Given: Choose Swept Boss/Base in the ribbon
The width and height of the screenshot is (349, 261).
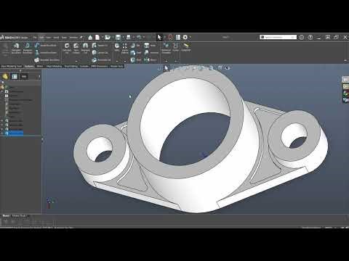Looking at the screenshot, I should pos(46,46).
